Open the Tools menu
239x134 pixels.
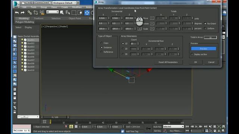point(34,7)
